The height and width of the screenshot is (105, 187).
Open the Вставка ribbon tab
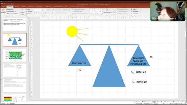17,7
